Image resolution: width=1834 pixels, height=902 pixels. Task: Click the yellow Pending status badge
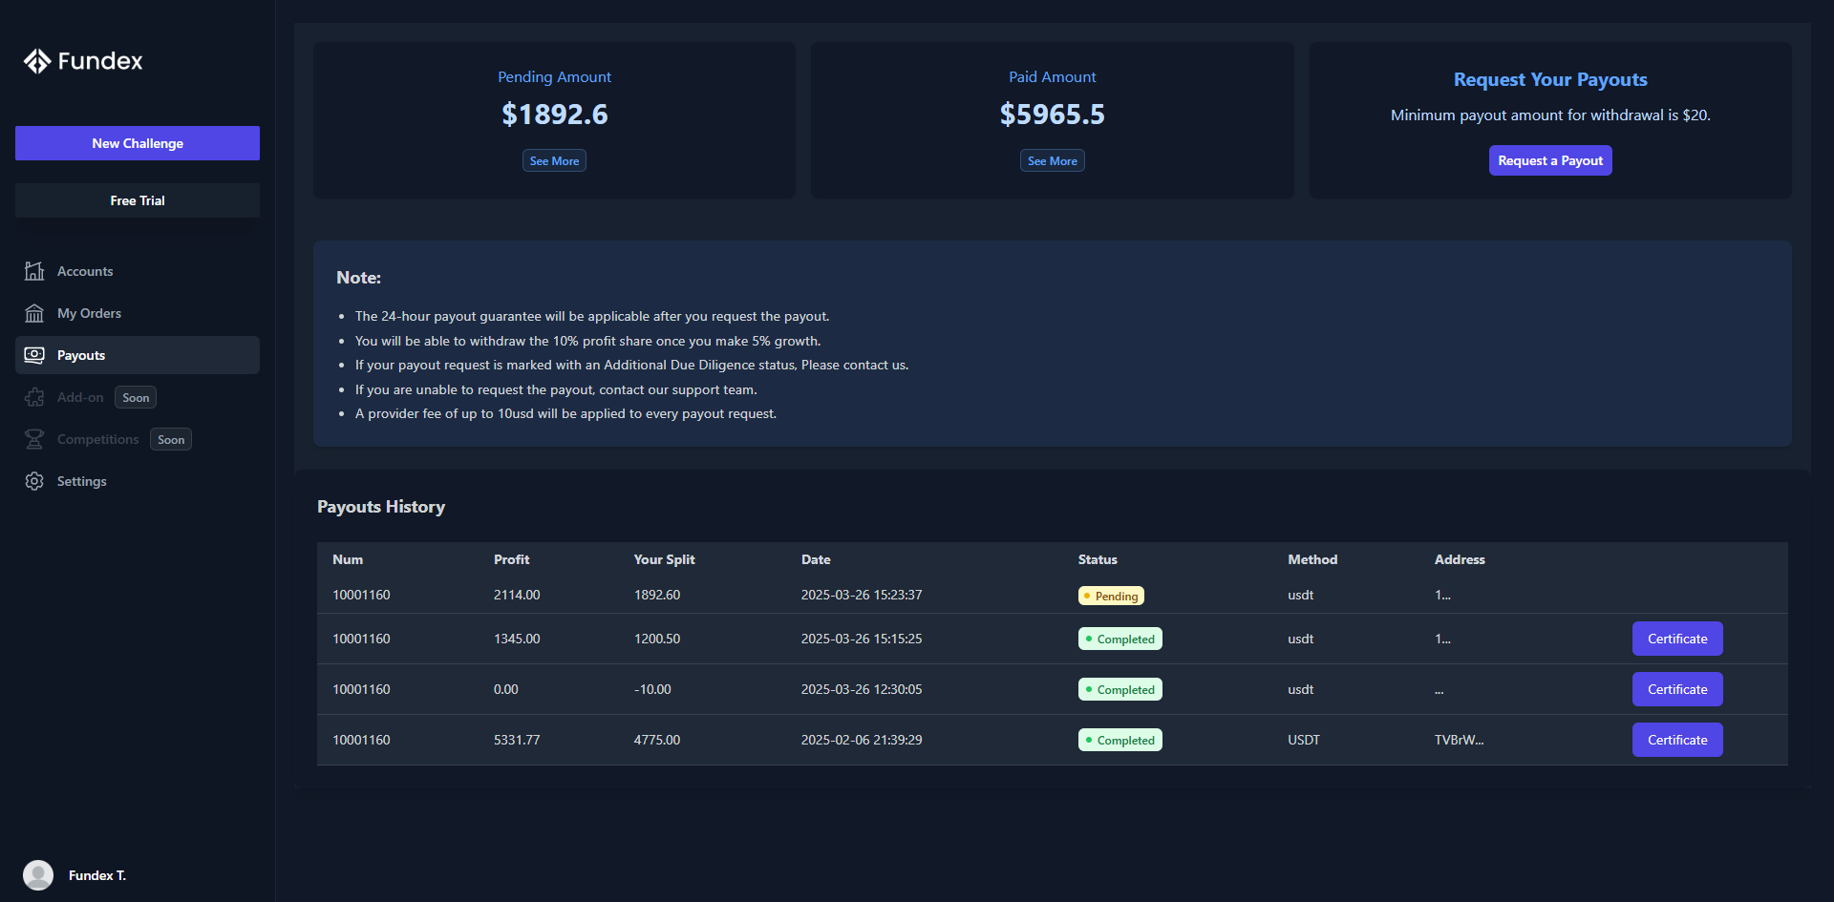tap(1111, 595)
